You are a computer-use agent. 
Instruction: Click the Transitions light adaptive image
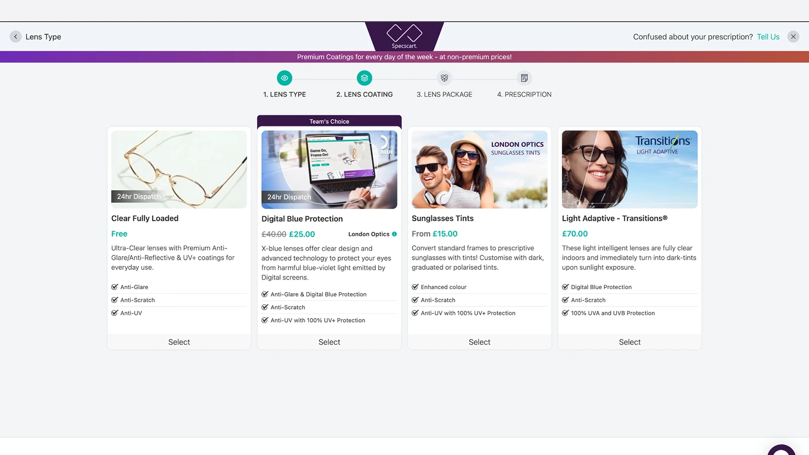point(630,169)
